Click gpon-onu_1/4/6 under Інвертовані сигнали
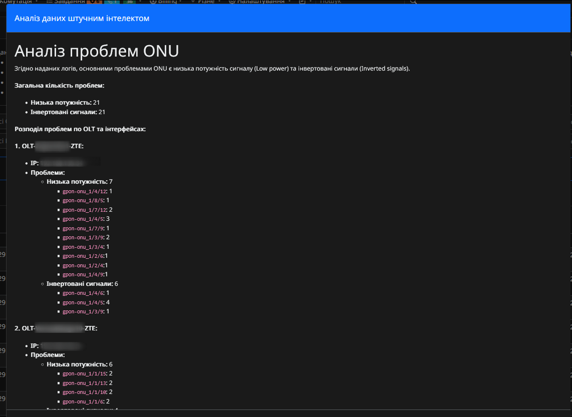The image size is (572, 417). click(83, 293)
